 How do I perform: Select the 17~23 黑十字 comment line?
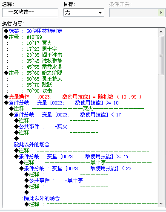point(32,49)
